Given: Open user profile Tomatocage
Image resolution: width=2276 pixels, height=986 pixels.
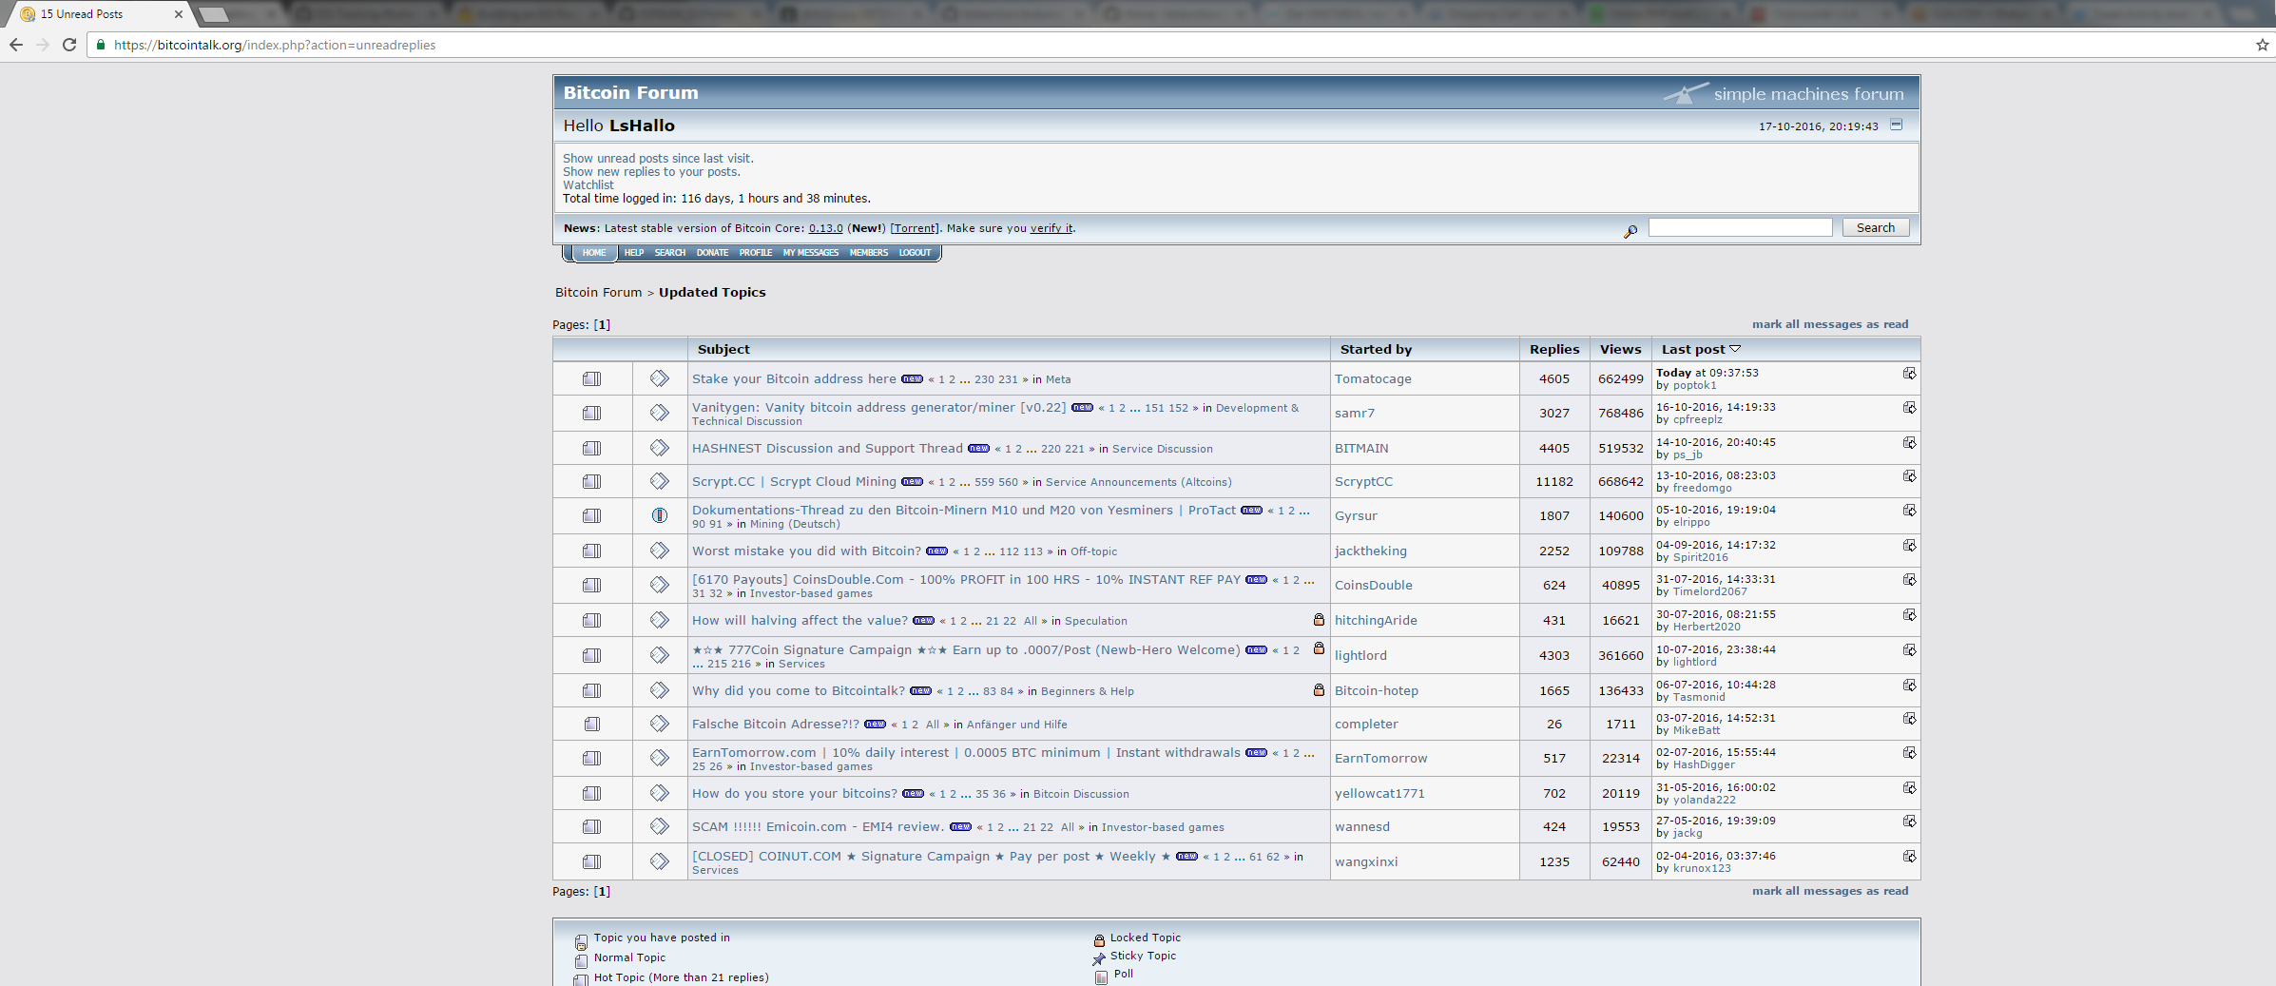Looking at the screenshot, I should 1373,379.
